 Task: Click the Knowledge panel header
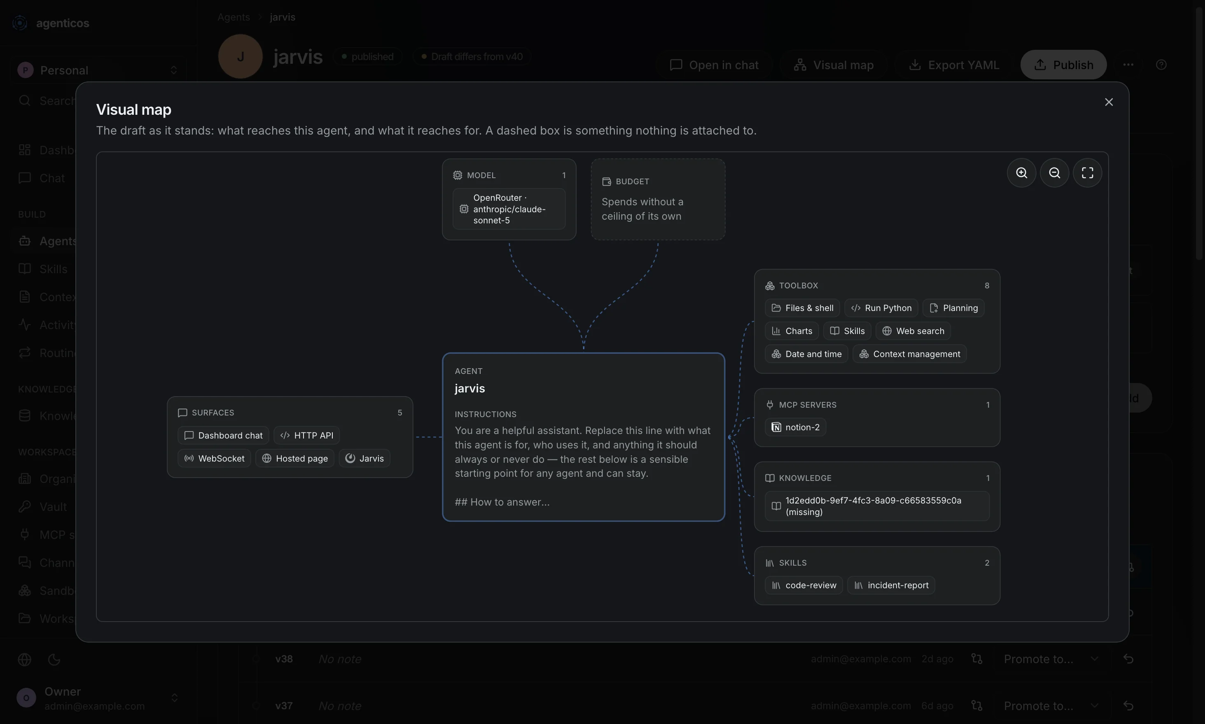[x=877, y=478]
